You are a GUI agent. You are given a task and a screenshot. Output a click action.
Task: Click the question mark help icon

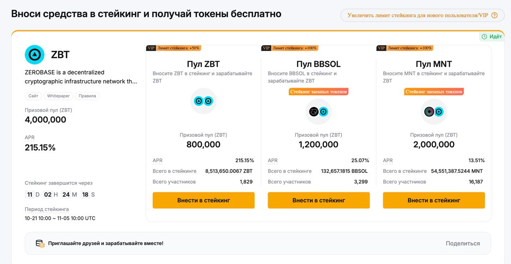[495, 16]
